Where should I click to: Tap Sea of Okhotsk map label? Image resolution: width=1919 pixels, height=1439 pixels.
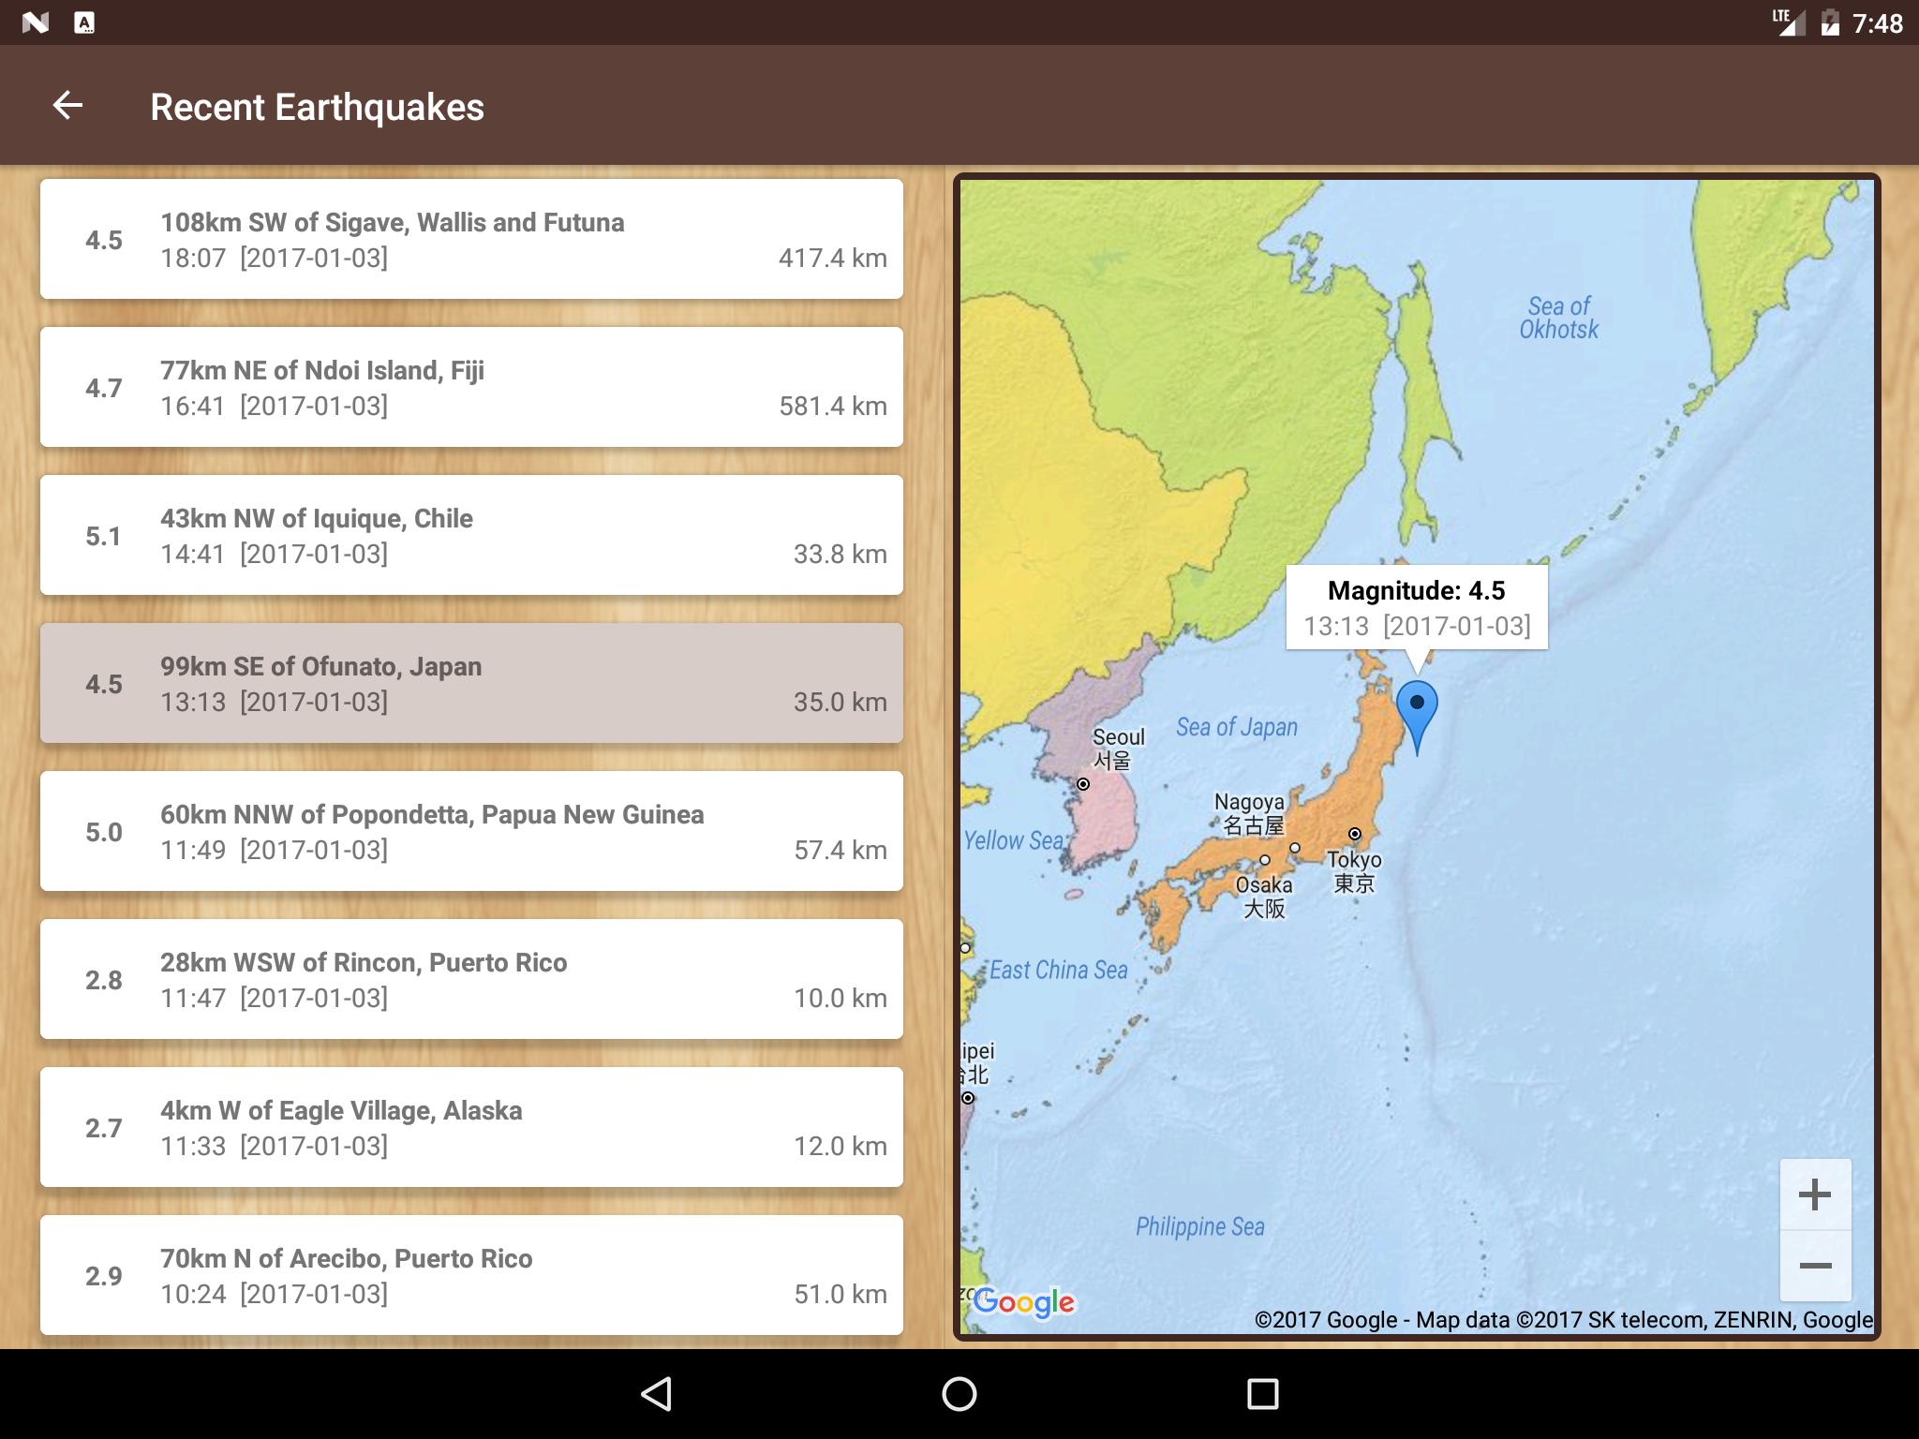pos(1559,318)
